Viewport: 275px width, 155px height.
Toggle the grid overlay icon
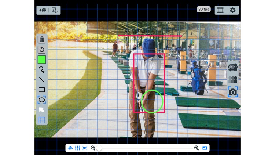tap(42, 120)
